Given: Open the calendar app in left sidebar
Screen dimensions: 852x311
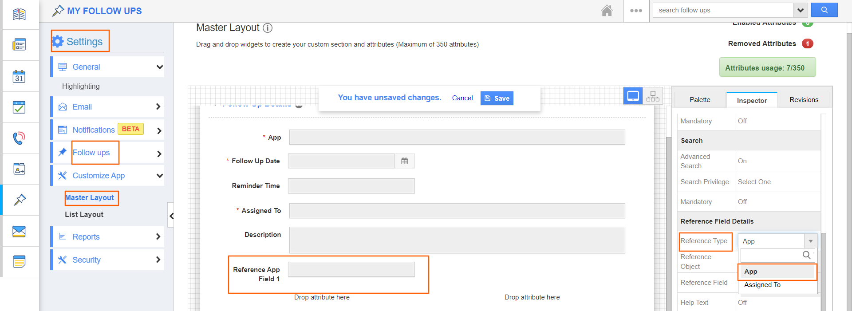Looking at the screenshot, I should tap(19, 76).
